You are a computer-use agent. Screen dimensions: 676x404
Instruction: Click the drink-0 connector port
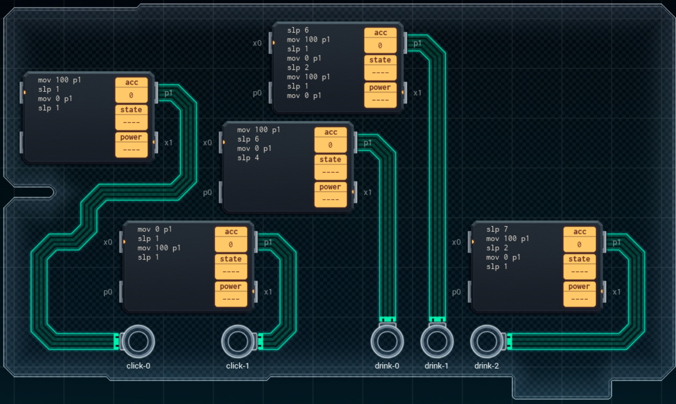387,341
